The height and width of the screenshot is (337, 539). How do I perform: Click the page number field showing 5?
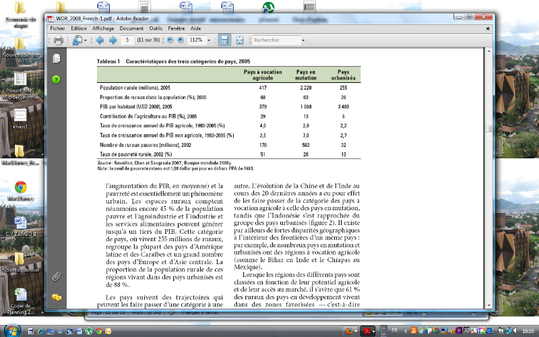tap(127, 40)
